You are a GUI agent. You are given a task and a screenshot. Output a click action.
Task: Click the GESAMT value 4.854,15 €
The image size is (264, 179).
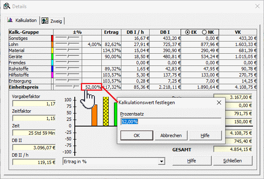(233, 149)
